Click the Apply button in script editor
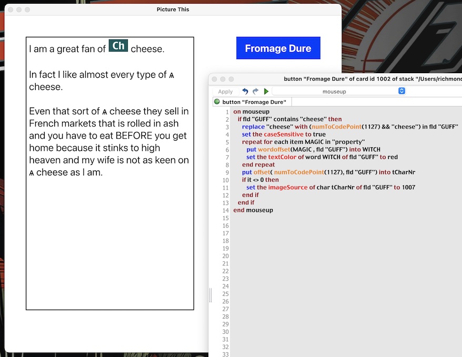Screen dimensions: 462x357 225,92
